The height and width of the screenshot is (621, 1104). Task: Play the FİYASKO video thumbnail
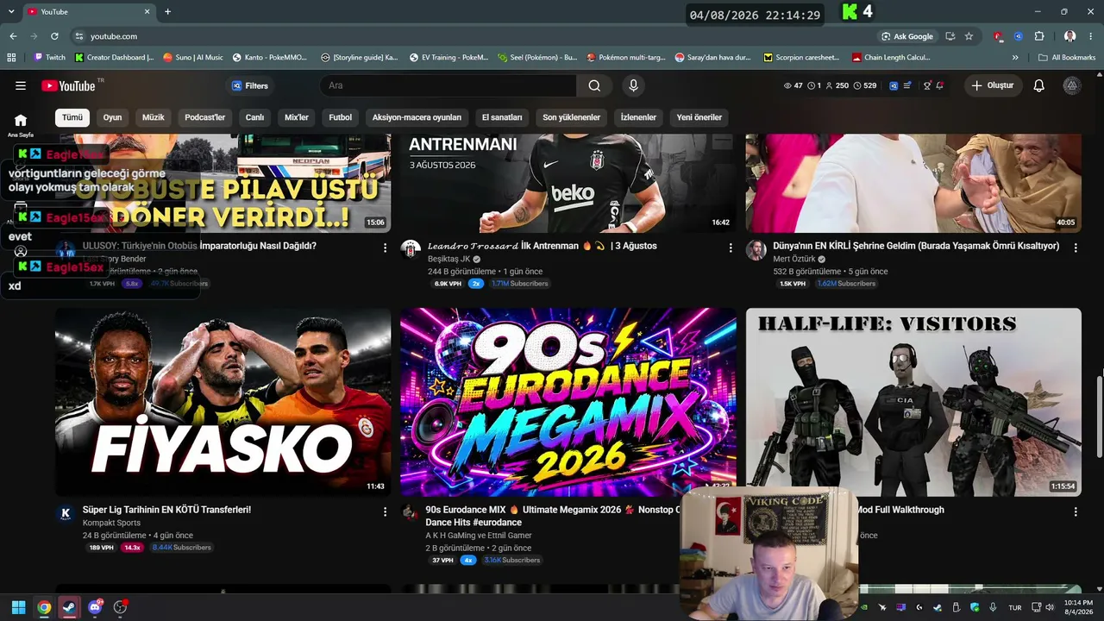coord(223,402)
